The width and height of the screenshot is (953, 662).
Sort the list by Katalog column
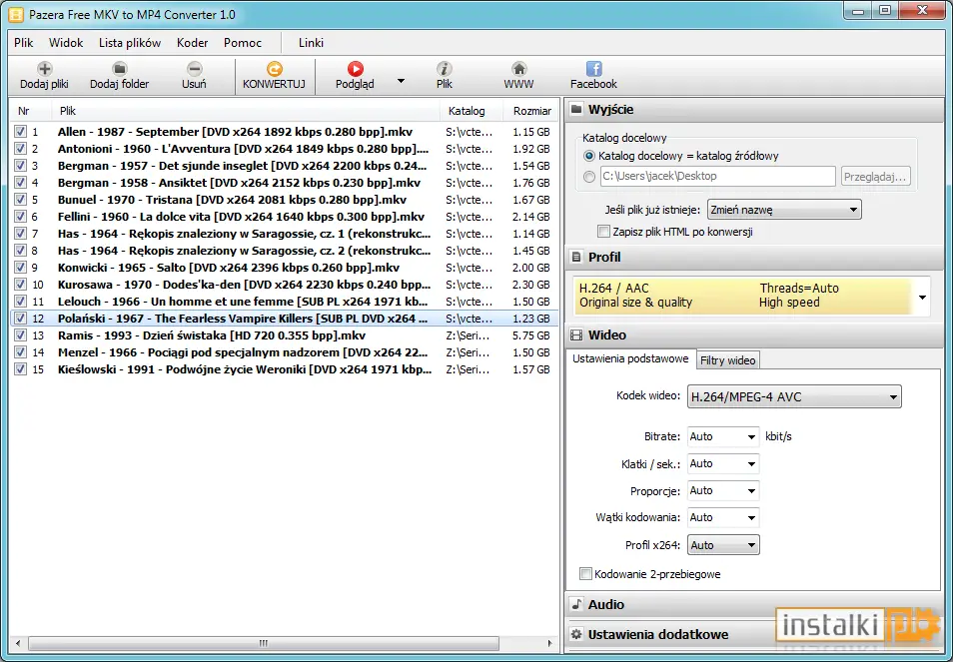[472, 111]
